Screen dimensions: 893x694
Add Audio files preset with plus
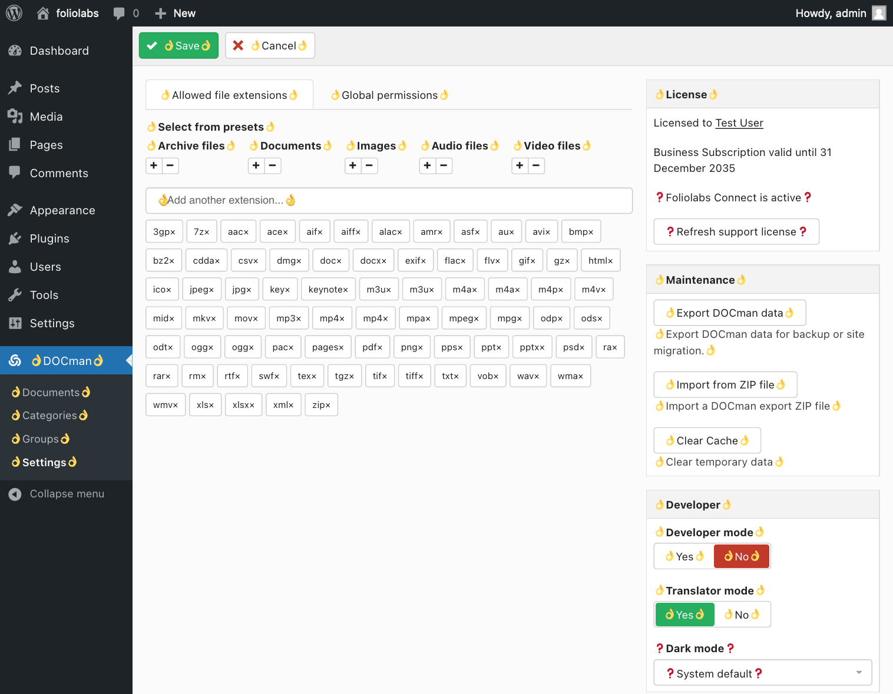pyautogui.click(x=428, y=165)
